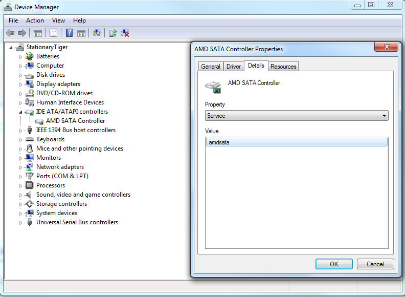
Task: Click the Storage controllers category icon
Action: coord(30,204)
